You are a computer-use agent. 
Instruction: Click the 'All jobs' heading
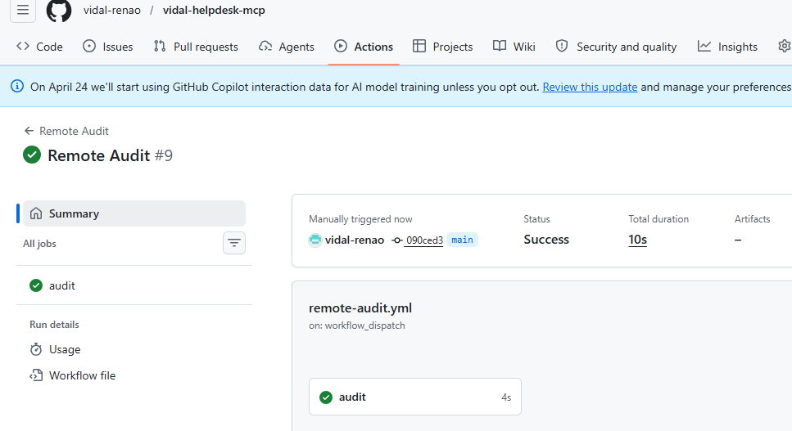(x=39, y=244)
